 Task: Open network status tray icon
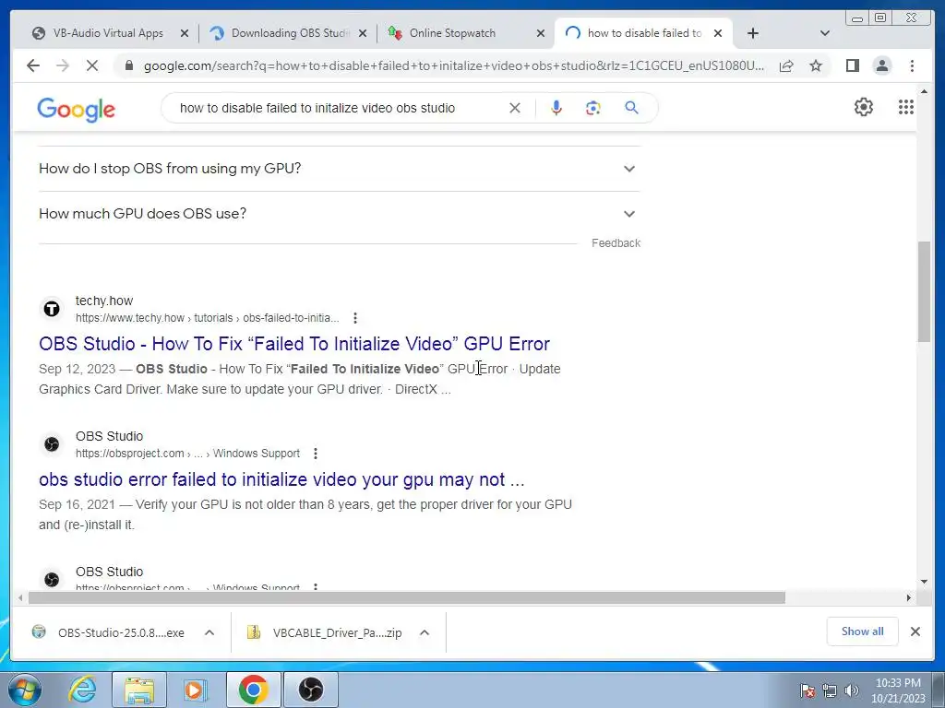coord(830,690)
